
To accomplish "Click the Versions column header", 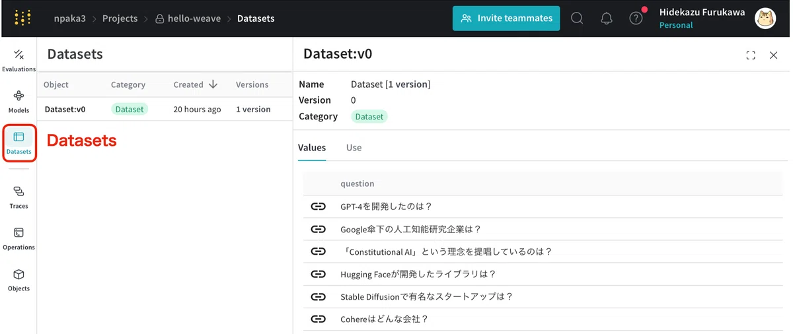I will (x=252, y=84).
